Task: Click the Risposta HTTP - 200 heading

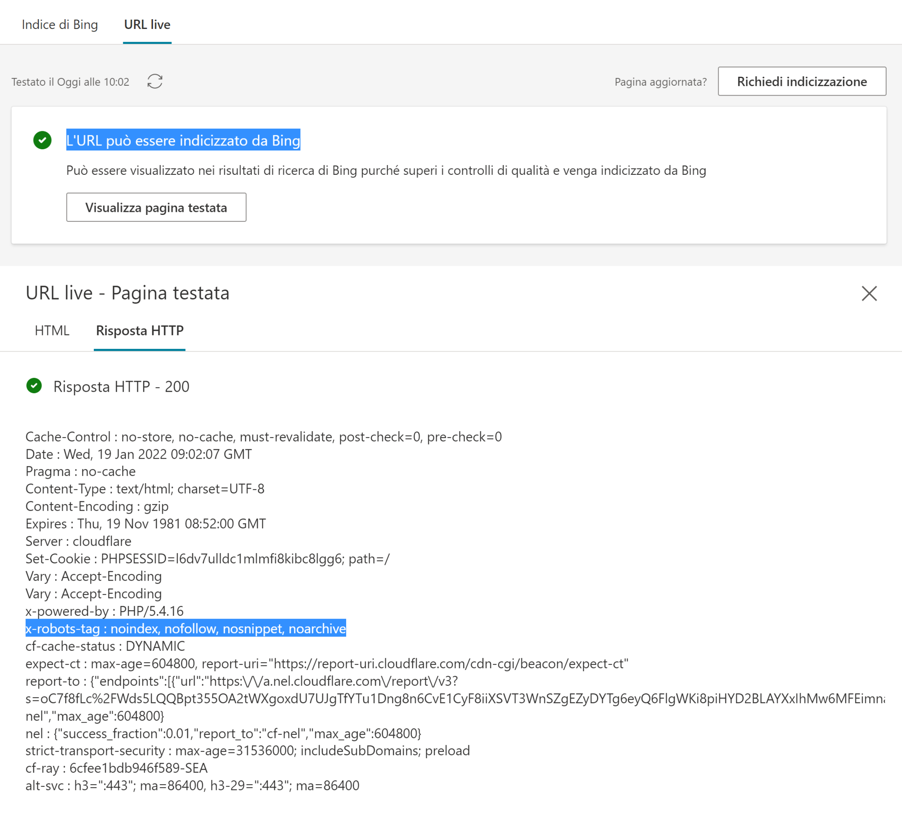Action: point(121,386)
